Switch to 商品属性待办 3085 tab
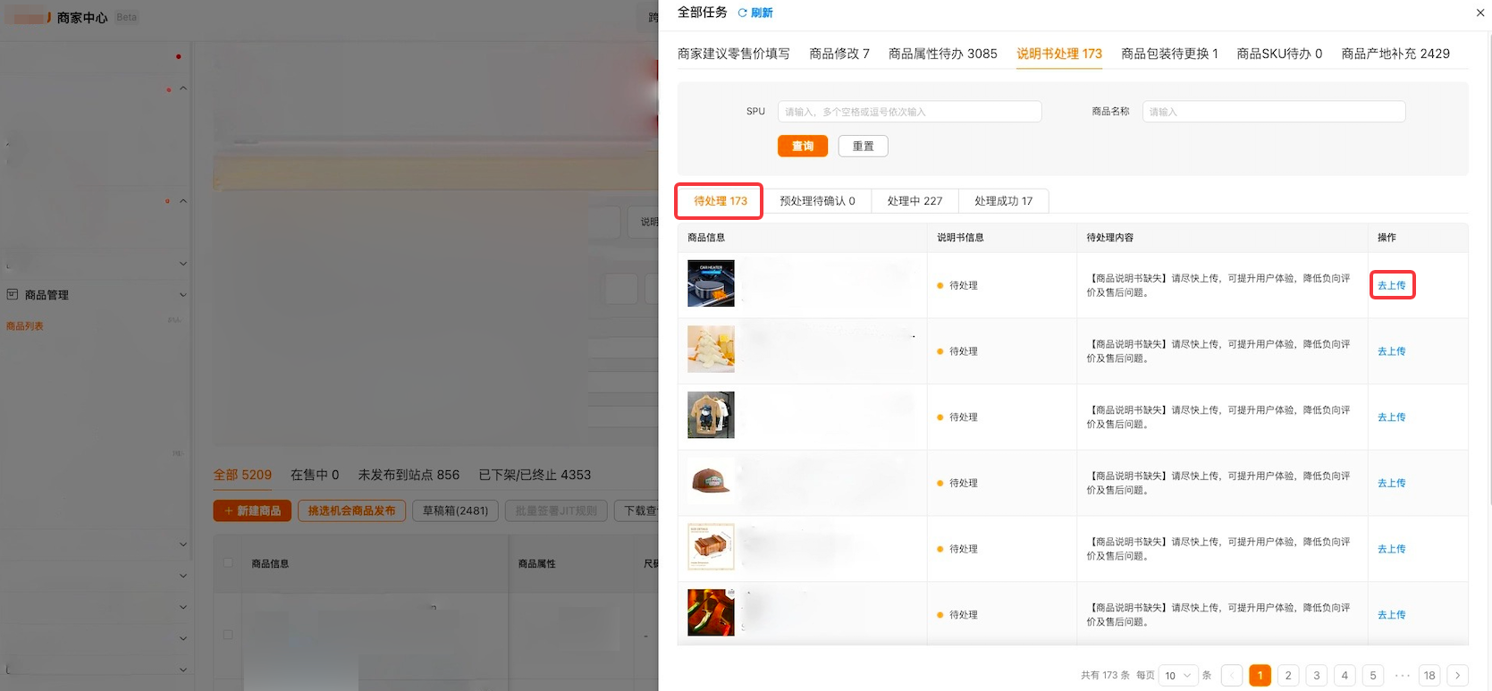1492x691 pixels. (x=942, y=54)
